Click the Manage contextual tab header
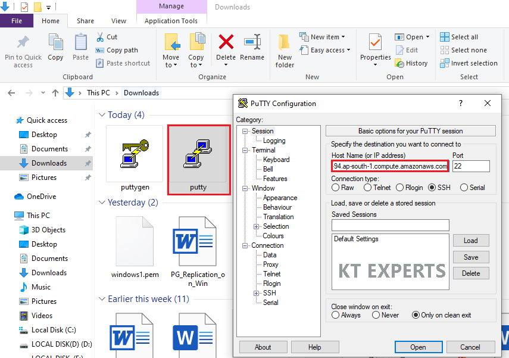 pos(171,7)
